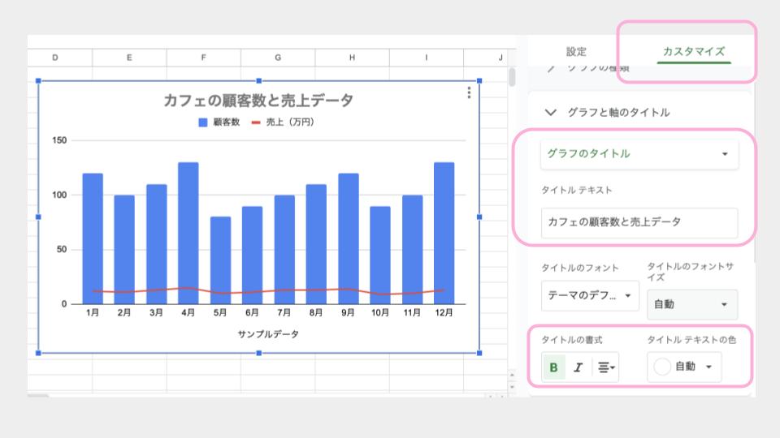Open the タイトルのフォントサイズ dropdown
The image size is (780, 438).
click(691, 304)
